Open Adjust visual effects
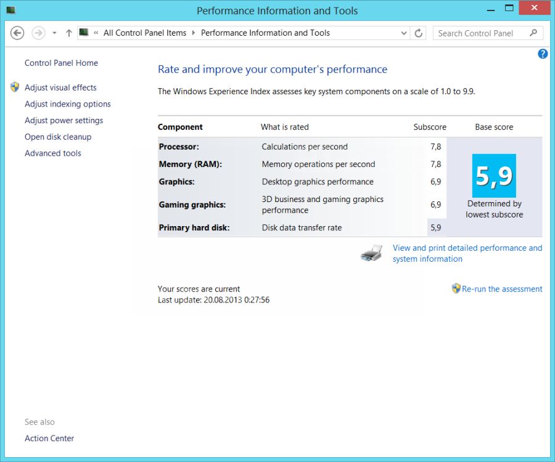The height and width of the screenshot is (462, 555). pyautogui.click(x=60, y=87)
